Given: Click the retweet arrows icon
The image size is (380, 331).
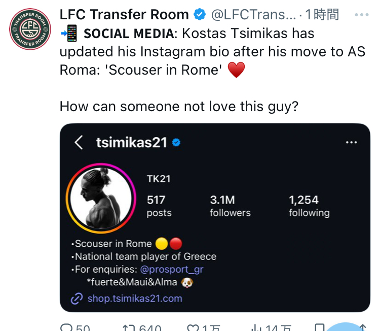Looking at the screenshot, I should click(x=129, y=327).
